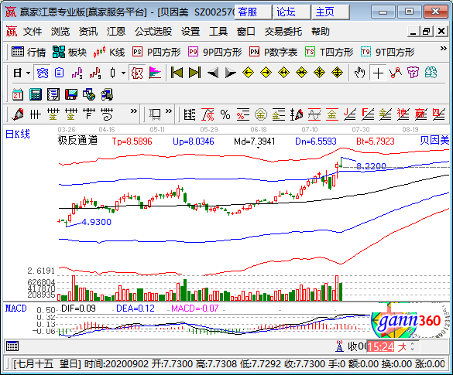Click the red 赢 lines icon

pos(421,114)
